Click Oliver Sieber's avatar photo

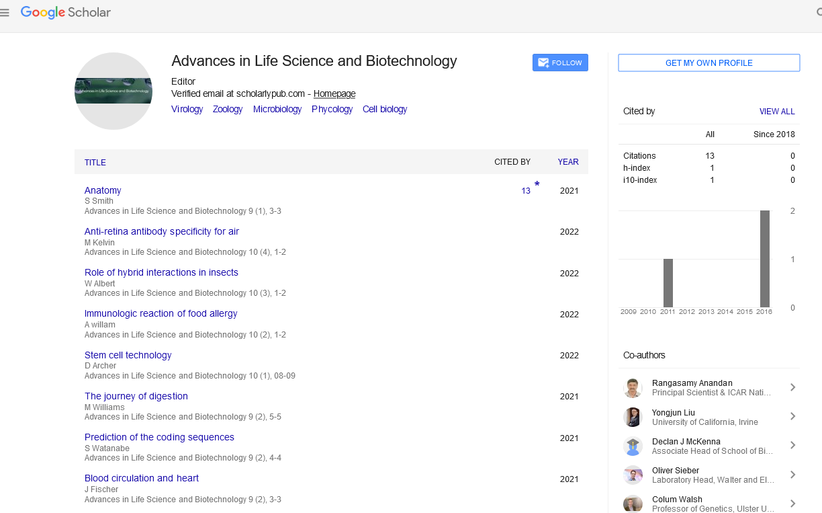(633, 475)
